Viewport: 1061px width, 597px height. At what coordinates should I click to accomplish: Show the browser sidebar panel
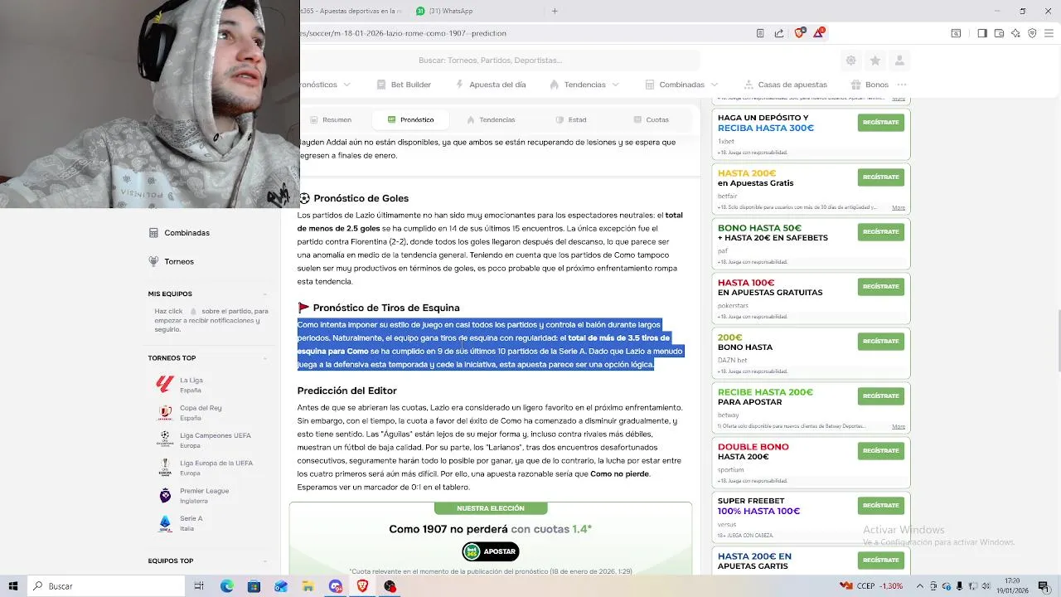tap(982, 33)
